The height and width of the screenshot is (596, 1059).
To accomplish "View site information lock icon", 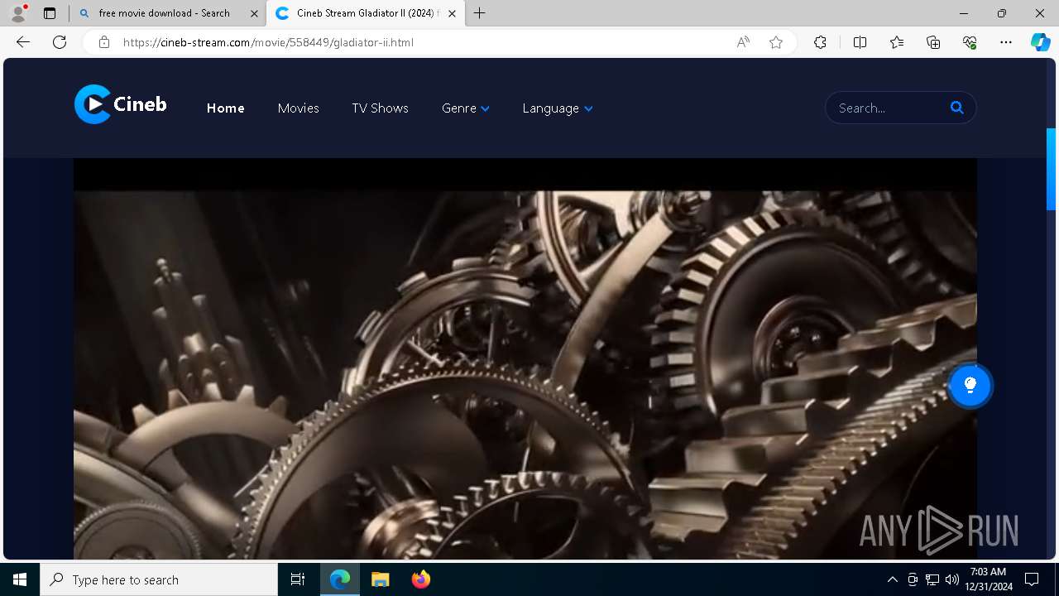I will click(104, 42).
